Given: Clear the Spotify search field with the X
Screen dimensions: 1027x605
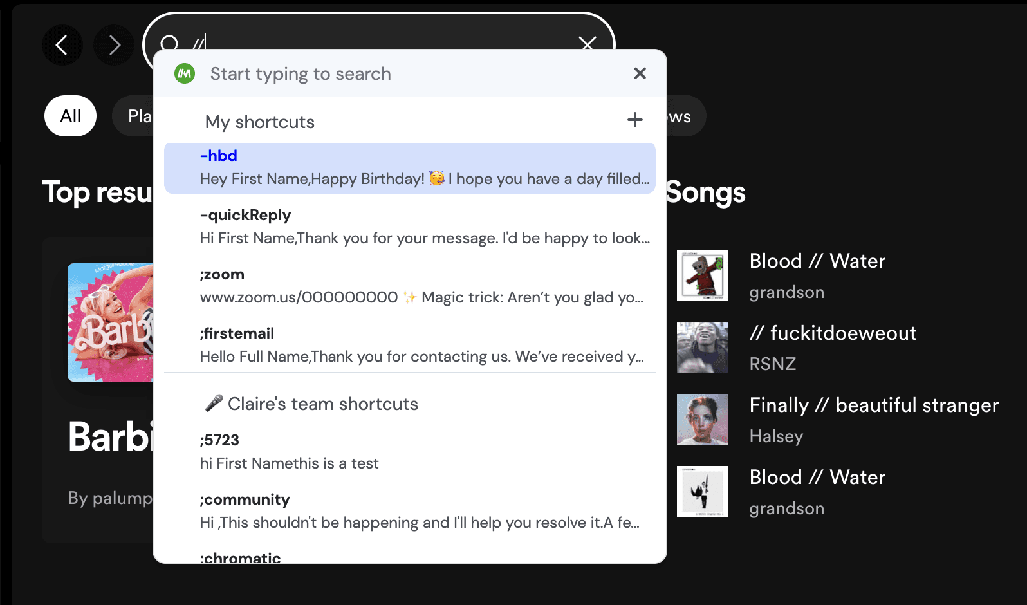Looking at the screenshot, I should pyautogui.click(x=588, y=43).
